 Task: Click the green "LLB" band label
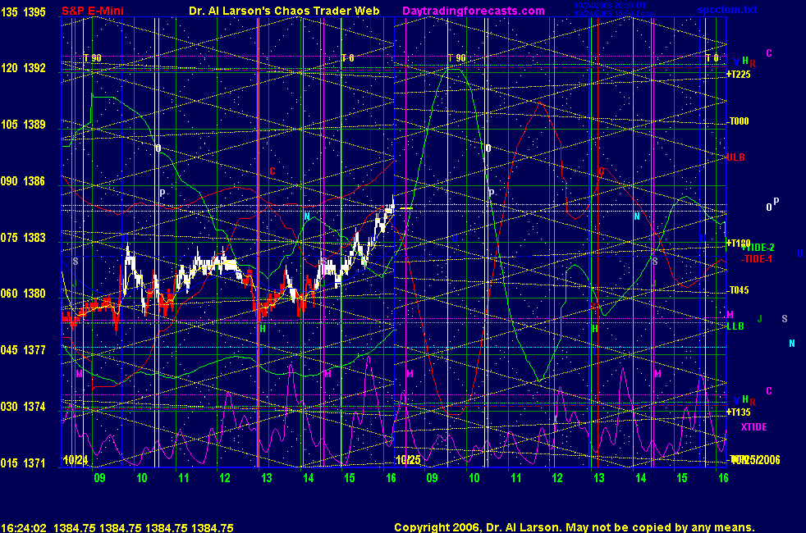pyautogui.click(x=735, y=326)
